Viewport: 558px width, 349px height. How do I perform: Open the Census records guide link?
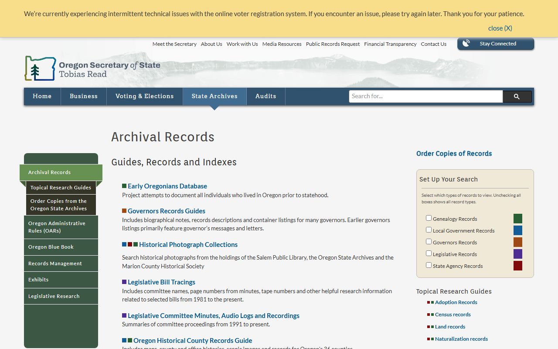453,315
